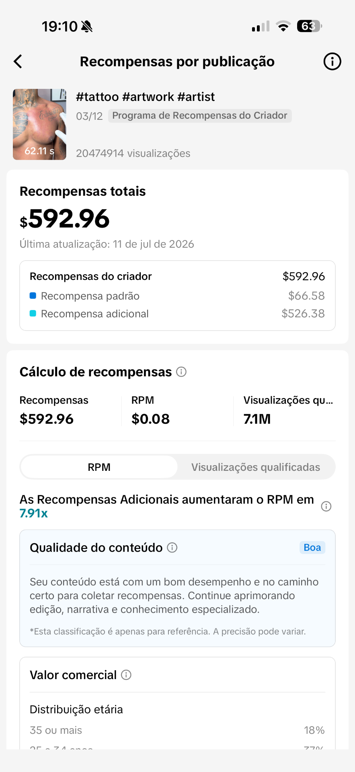Tap the cyan Recompensa adicional color marker
The image size is (355, 772).
tap(33, 313)
